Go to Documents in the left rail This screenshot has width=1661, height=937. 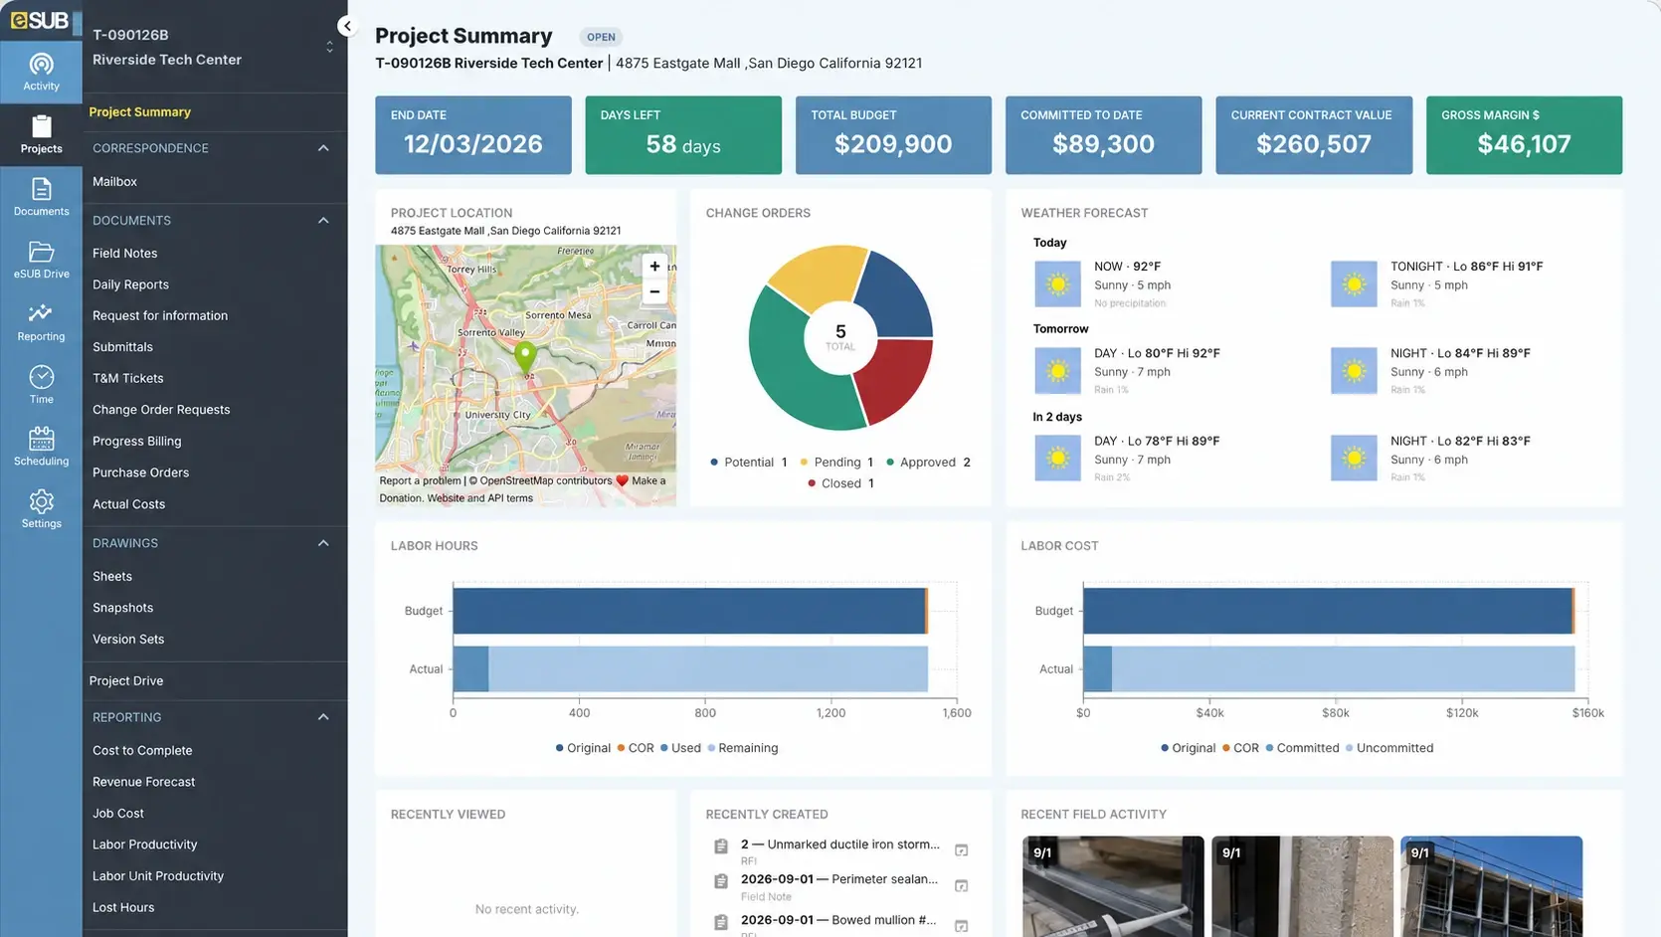pos(41,197)
